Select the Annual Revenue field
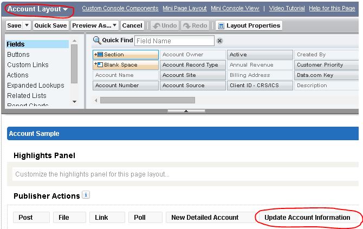The image size is (363, 229). (x=260, y=65)
